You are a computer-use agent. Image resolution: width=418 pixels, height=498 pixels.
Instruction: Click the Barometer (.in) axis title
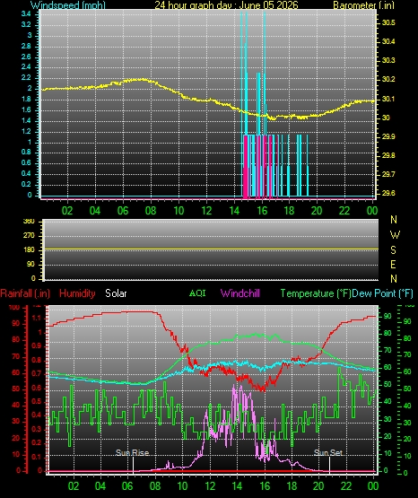pyautogui.click(x=363, y=5)
